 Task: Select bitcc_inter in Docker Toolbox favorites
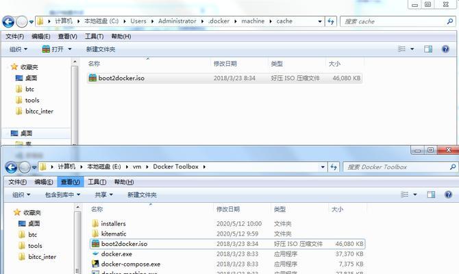(x=42, y=257)
